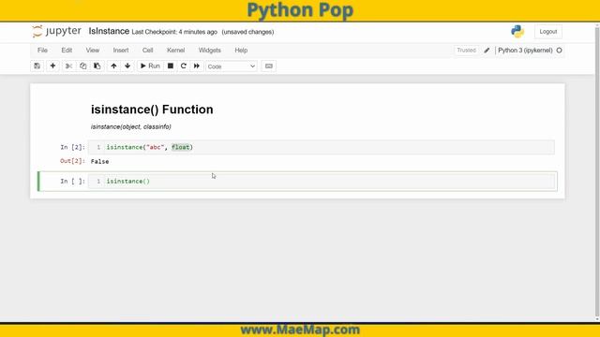Image resolution: width=600 pixels, height=337 pixels.
Task: Open the Help menu
Action: pyautogui.click(x=241, y=50)
